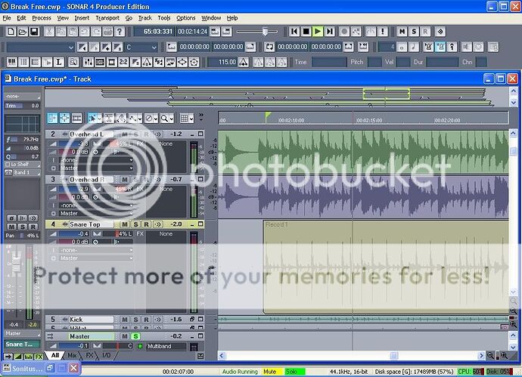522x377 pixels.
Task: Restore the Sonitus minimized window
Action: (51, 368)
